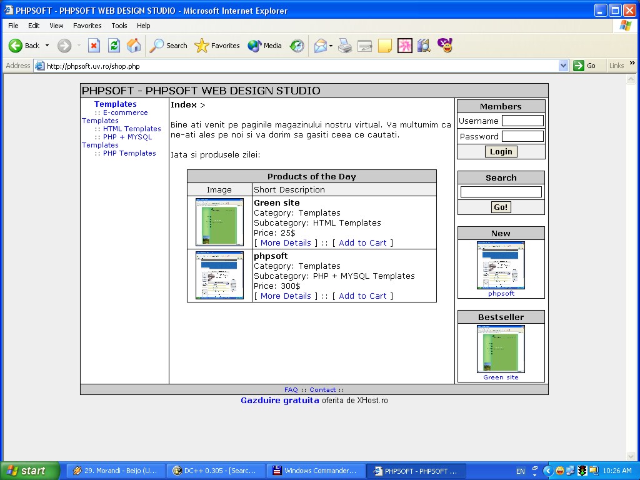Click the Edit page toolbar icon
640x480 pixels.
(x=364, y=46)
